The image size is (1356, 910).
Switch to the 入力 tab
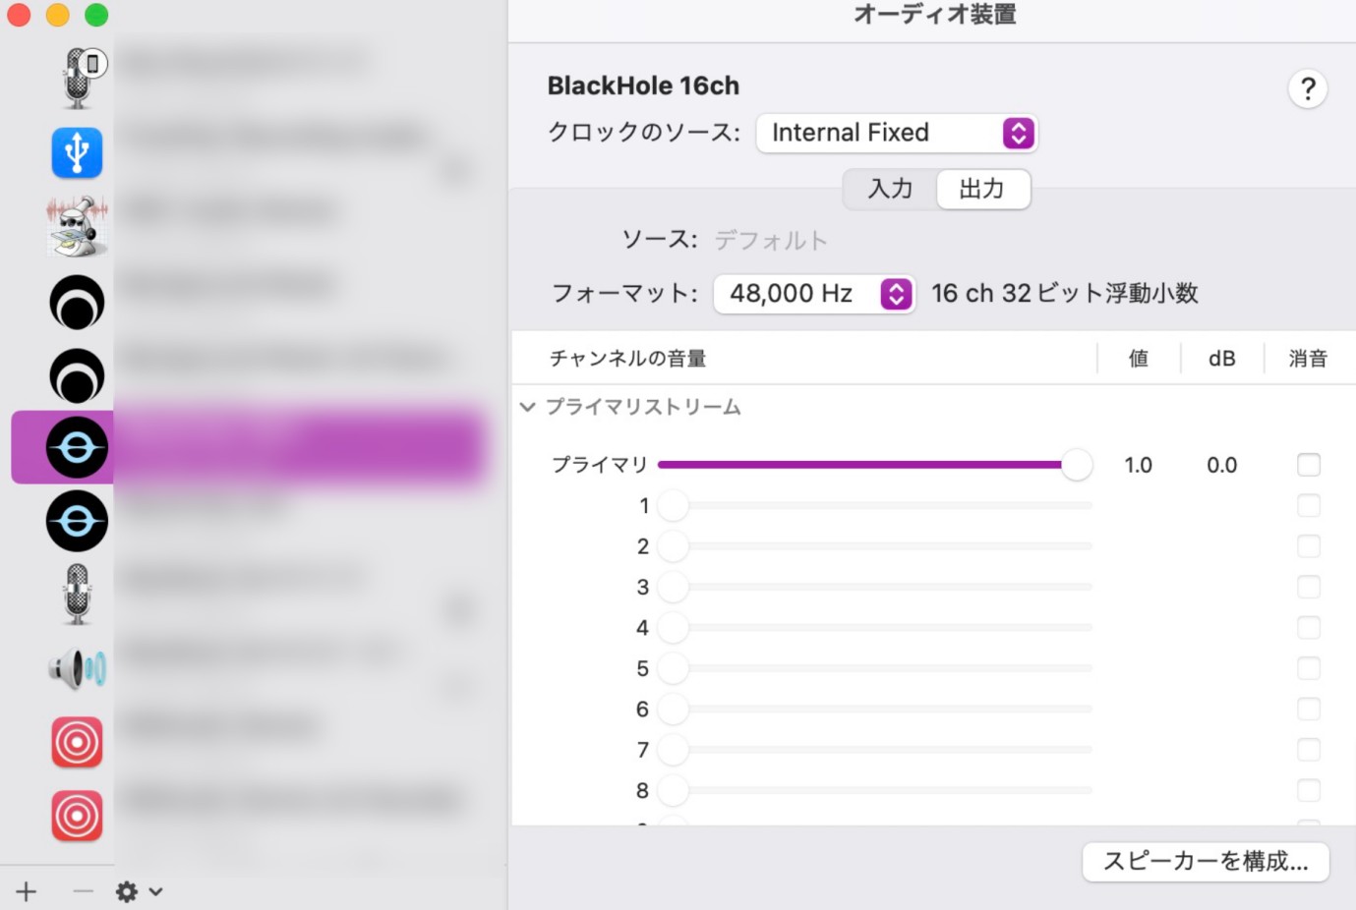890,189
